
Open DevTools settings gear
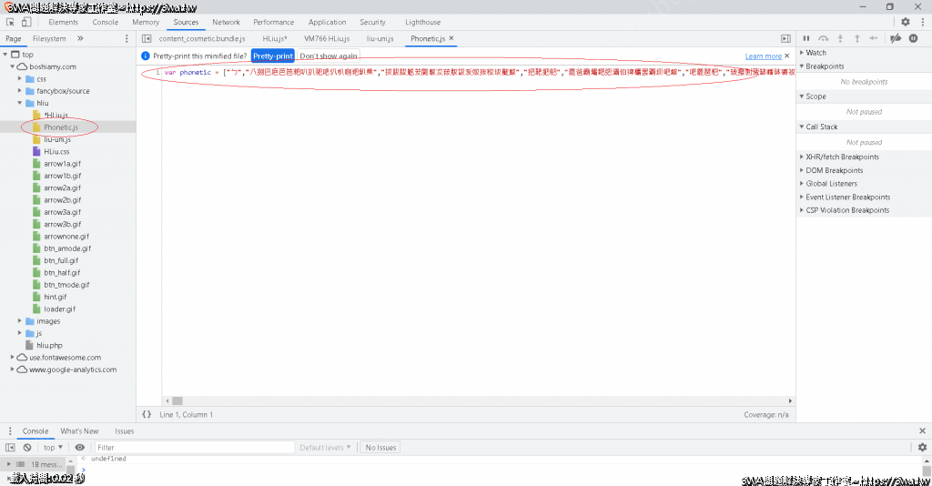[905, 22]
